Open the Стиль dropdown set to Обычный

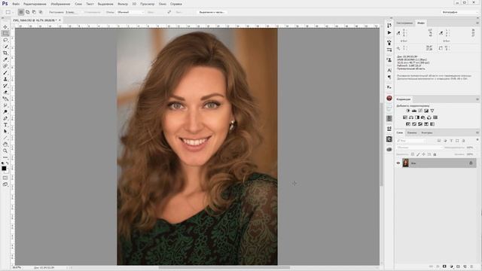point(130,12)
